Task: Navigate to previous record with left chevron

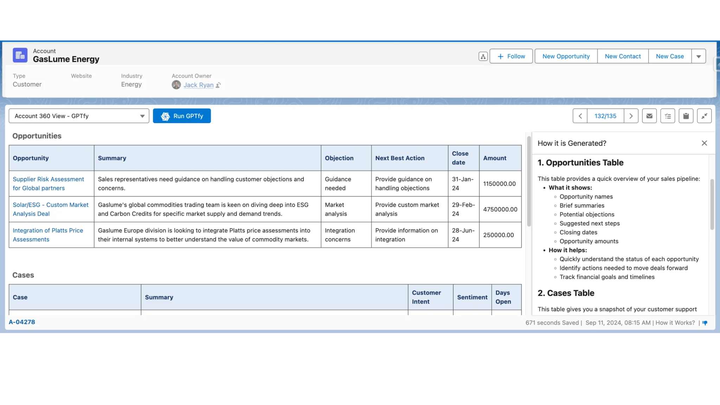Action: tap(580, 116)
